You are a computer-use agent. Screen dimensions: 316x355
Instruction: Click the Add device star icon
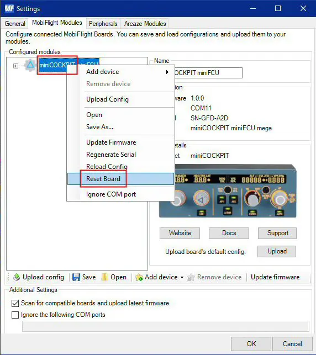139,277
